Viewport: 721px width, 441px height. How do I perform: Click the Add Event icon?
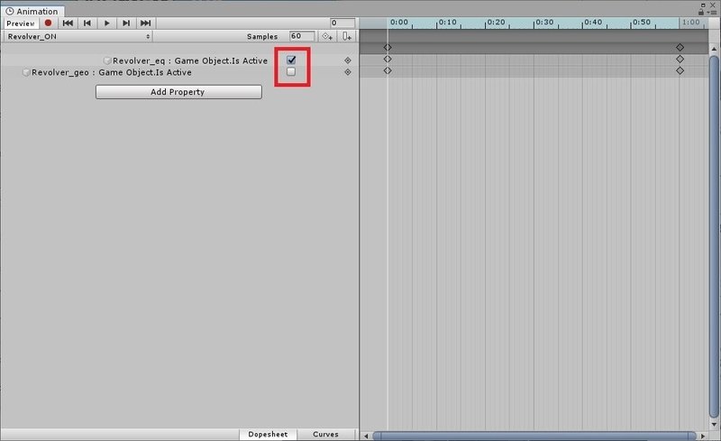click(x=347, y=36)
